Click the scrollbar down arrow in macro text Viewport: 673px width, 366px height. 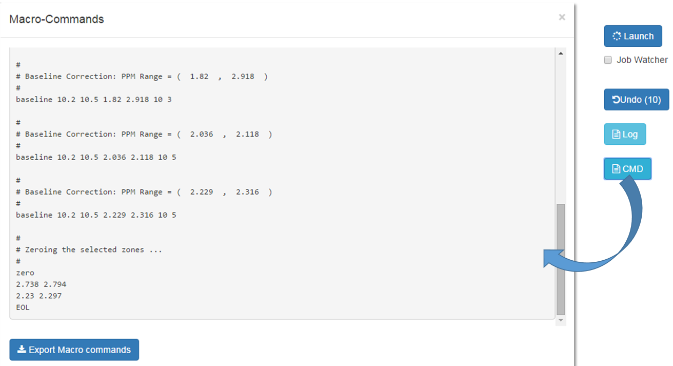point(561,320)
